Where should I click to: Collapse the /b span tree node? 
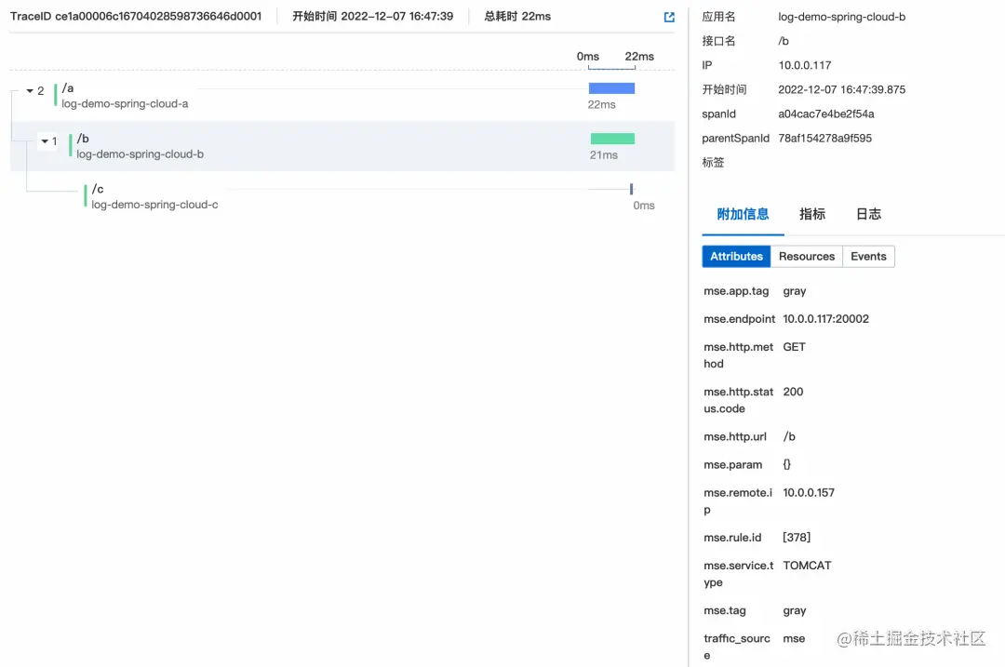pos(45,141)
